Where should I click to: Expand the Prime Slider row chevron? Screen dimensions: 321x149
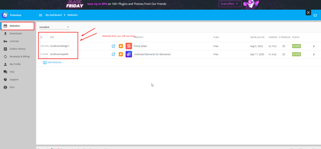coord(313,46)
